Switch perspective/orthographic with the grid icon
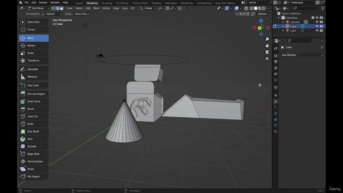This screenshot has height=193, width=343. click(x=267, y=58)
